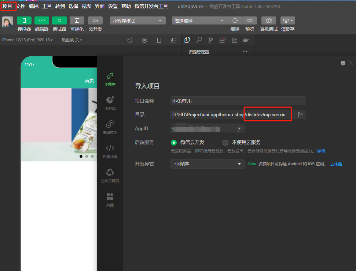The image size is (356, 271).
Task: Select the Mini Game (小游戏) project type
Action: pyautogui.click(x=110, y=103)
